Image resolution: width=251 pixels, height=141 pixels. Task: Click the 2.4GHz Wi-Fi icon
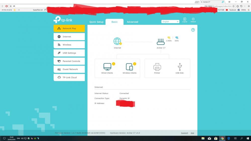[x=169, y=38]
